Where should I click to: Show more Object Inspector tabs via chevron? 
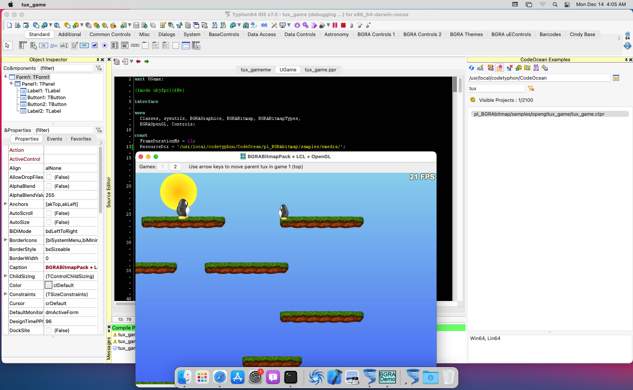(101, 143)
